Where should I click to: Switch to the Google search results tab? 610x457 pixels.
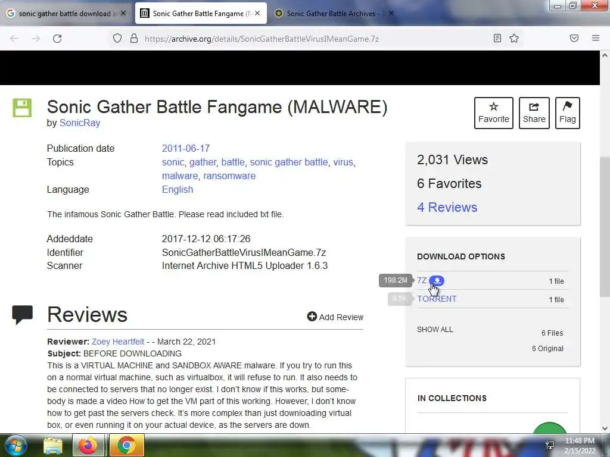[66, 13]
